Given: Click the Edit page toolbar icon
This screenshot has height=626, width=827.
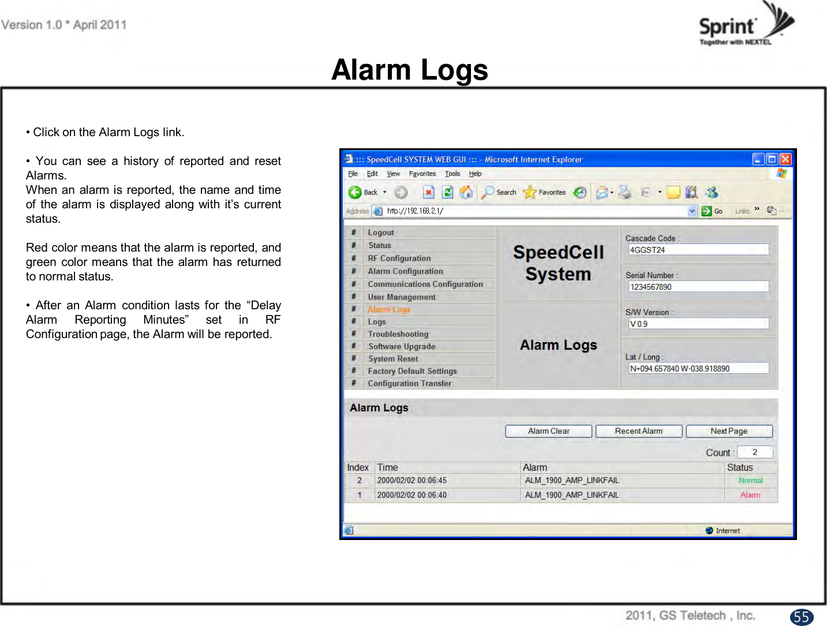Looking at the screenshot, I should [646, 192].
